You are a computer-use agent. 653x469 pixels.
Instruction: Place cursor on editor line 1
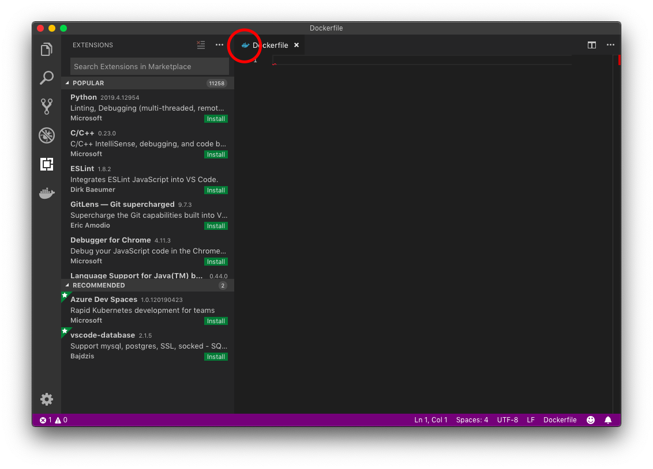click(422, 60)
